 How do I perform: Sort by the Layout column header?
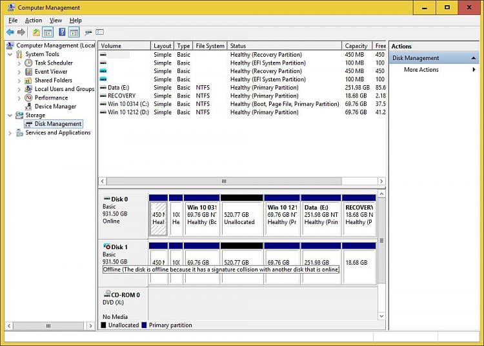(x=163, y=46)
